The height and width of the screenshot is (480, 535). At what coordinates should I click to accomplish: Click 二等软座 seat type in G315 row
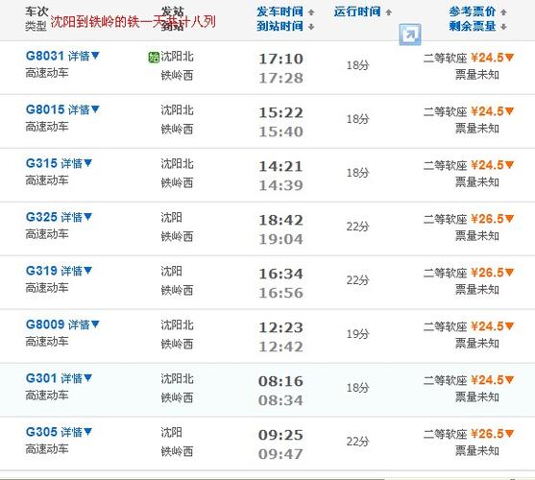tap(445, 166)
